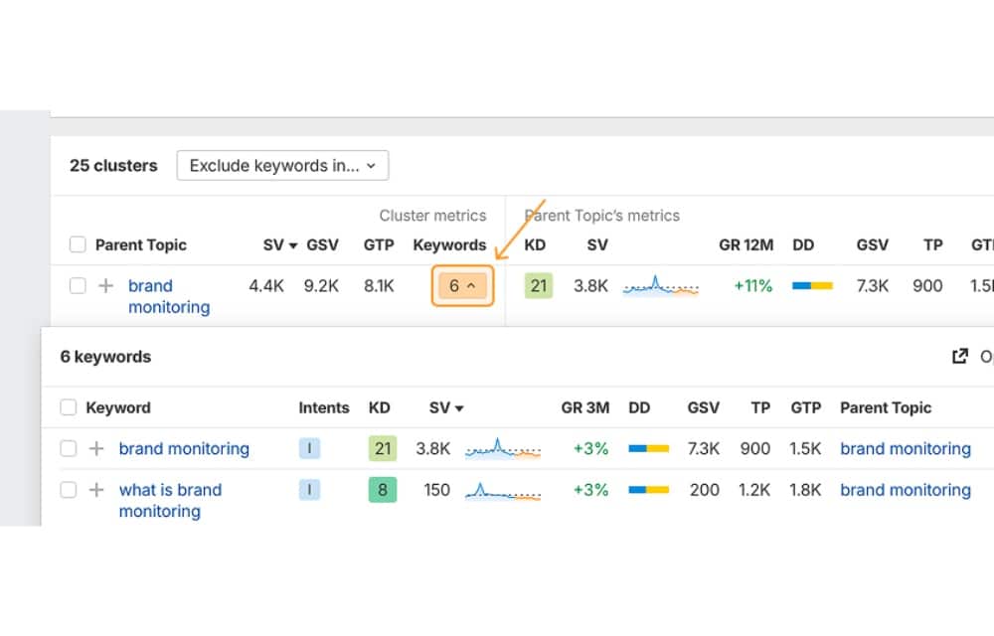Click the +11% growth value

pyautogui.click(x=753, y=285)
